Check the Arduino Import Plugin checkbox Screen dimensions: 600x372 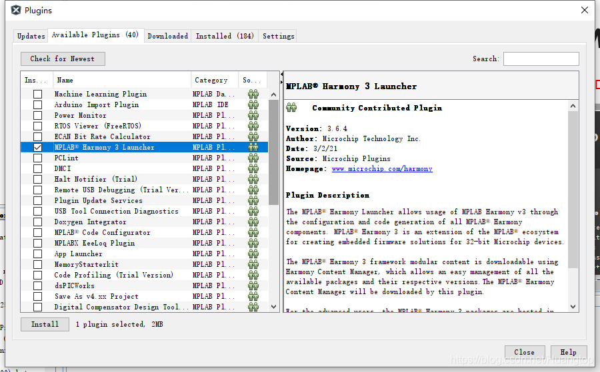coord(37,104)
